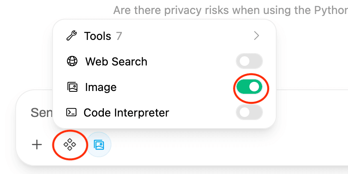The height and width of the screenshot is (174, 348).
Task: Open integrations menu with four-diamond icon
Action: 70,144
